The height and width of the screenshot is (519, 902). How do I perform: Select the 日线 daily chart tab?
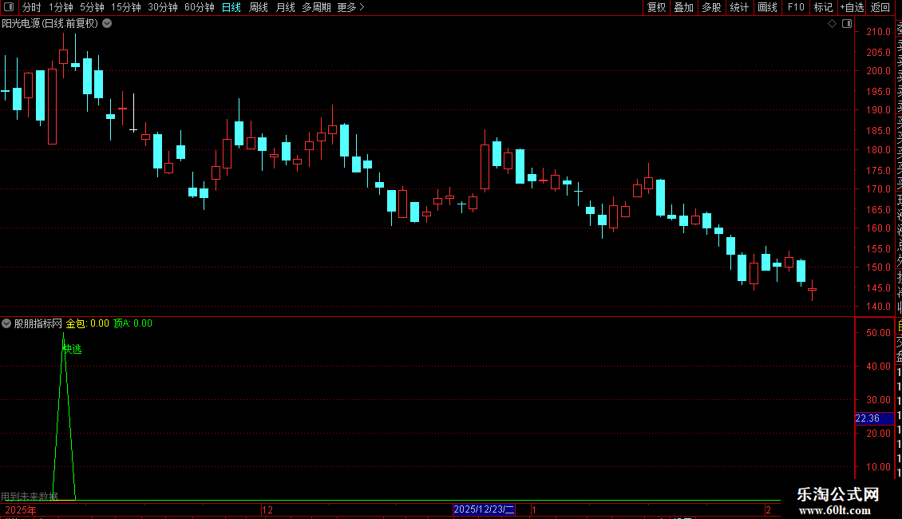231,7
